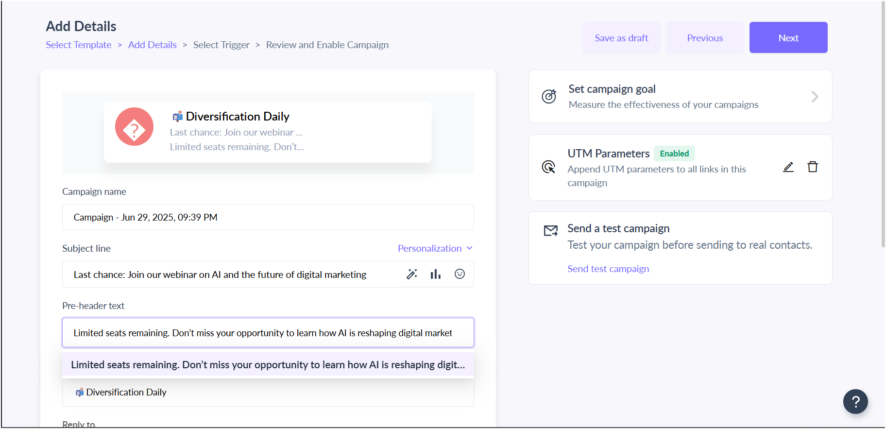Click the Pre-header text label
The height and width of the screenshot is (429, 886).
point(93,306)
